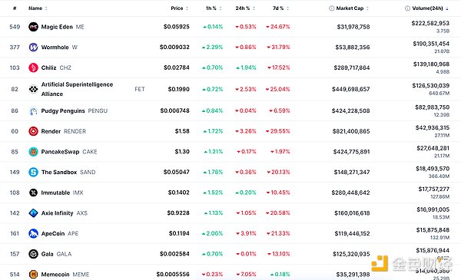Open the Magic Eden coin page

pos(57,27)
